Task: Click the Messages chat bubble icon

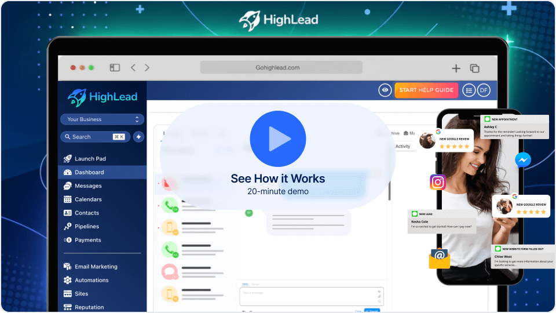Action: click(x=67, y=185)
